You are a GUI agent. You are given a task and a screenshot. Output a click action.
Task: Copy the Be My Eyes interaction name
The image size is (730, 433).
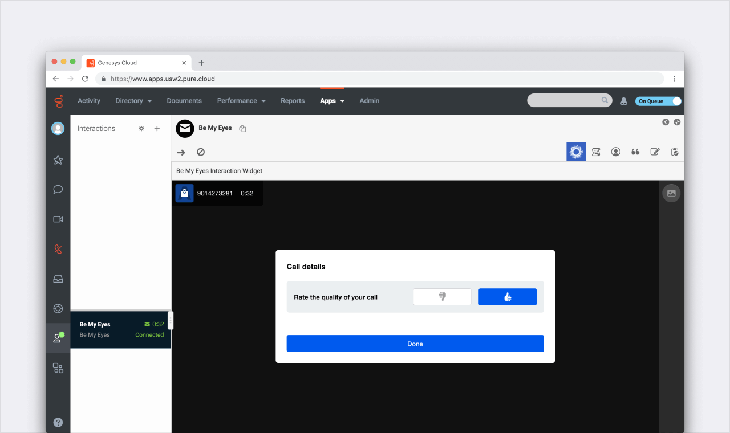click(x=242, y=129)
